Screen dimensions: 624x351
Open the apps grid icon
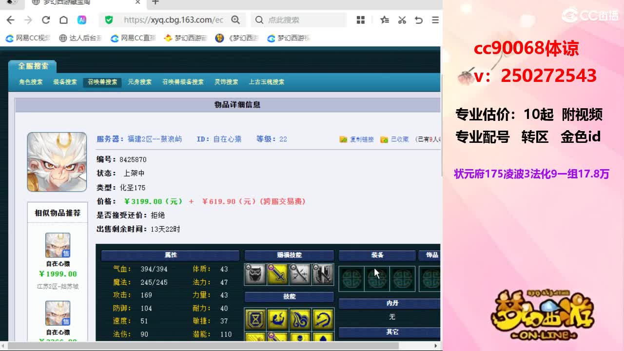(x=361, y=20)
